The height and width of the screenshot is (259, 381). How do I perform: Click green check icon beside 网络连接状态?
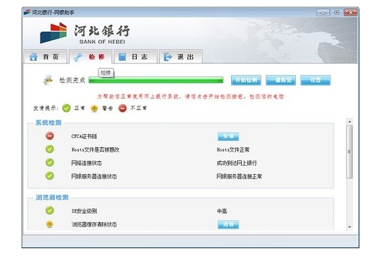pyautogui.click(x=50, y=163)
